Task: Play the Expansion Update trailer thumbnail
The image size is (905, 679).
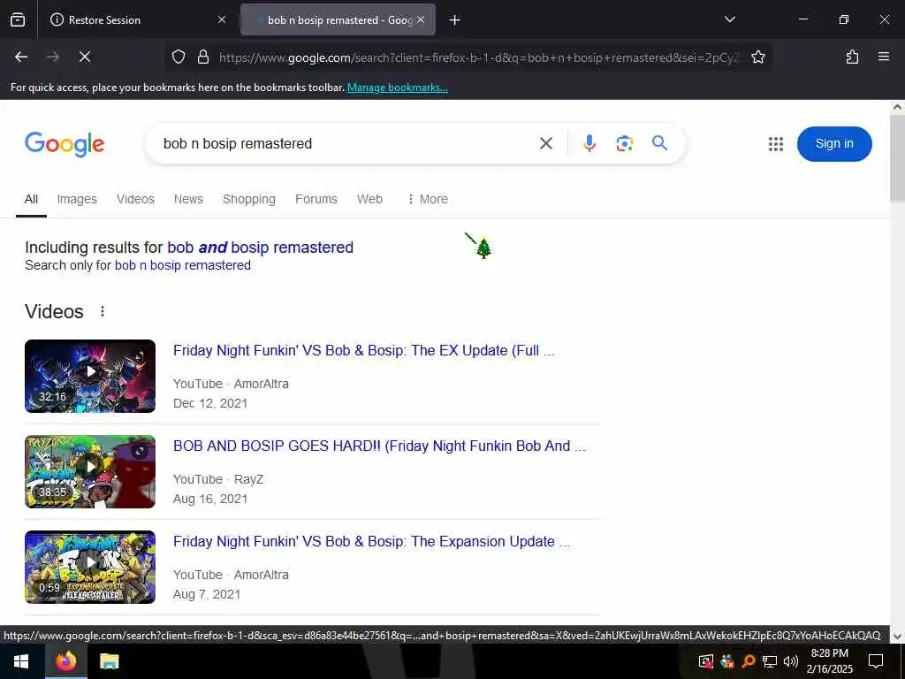Action: [90, 567]
